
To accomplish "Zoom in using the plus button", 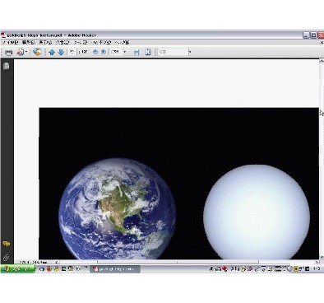I will point(104,52).
